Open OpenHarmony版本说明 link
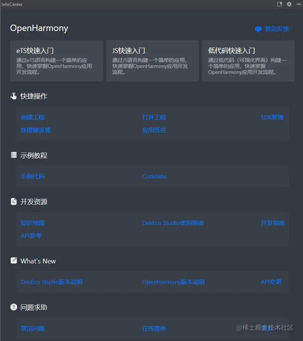The height and width of the screenshot is (341, 303). point(173,282)
